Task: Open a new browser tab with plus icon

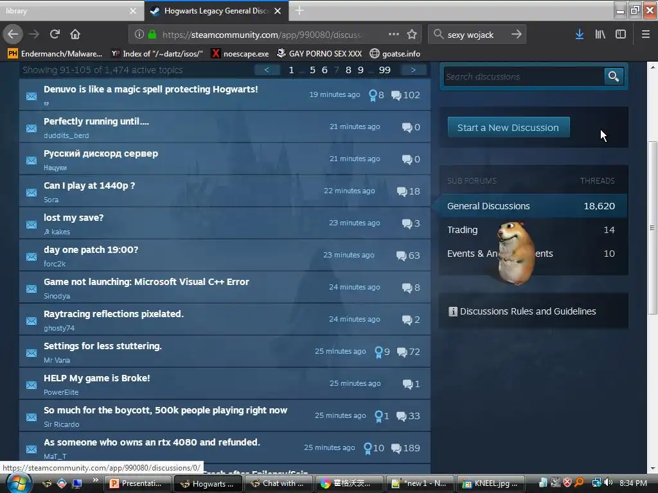Action: point(299,10)
